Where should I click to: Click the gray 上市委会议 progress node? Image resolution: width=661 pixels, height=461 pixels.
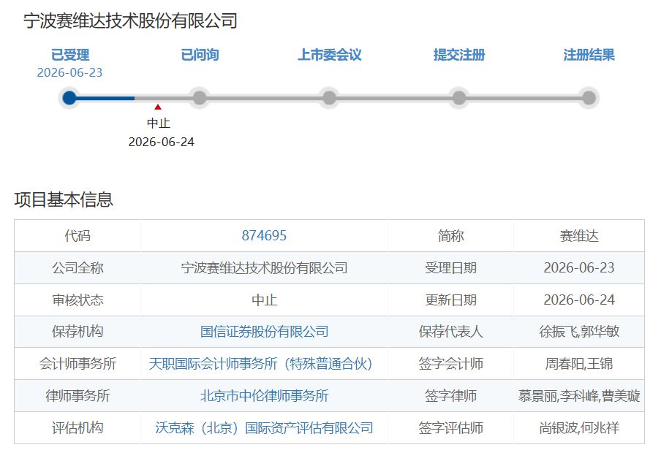(x=329, y=98)
